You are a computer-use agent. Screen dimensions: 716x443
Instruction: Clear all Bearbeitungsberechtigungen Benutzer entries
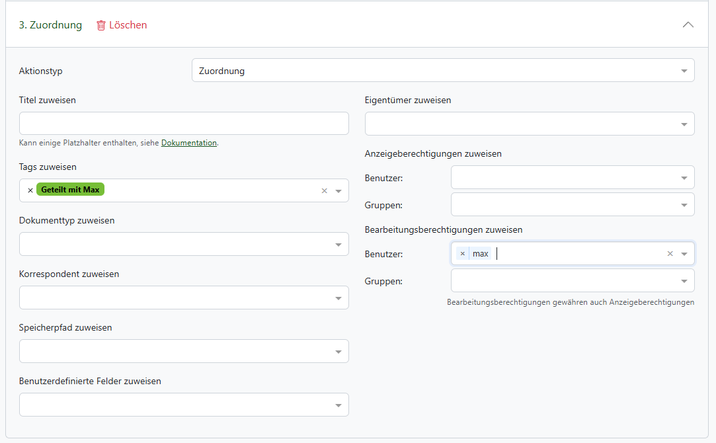(x=670, y=254)
